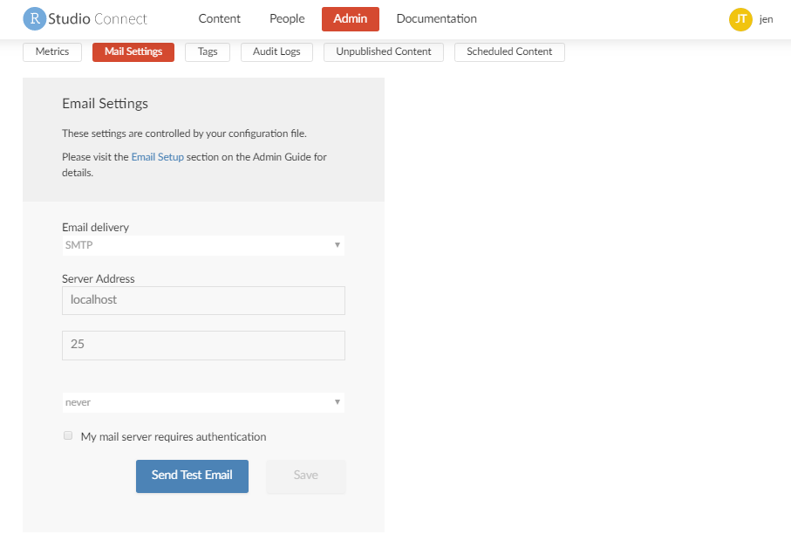Open the Scheduled Content tab
The image size is (791, 541).
pyautogui.click(x=509, y=52)
